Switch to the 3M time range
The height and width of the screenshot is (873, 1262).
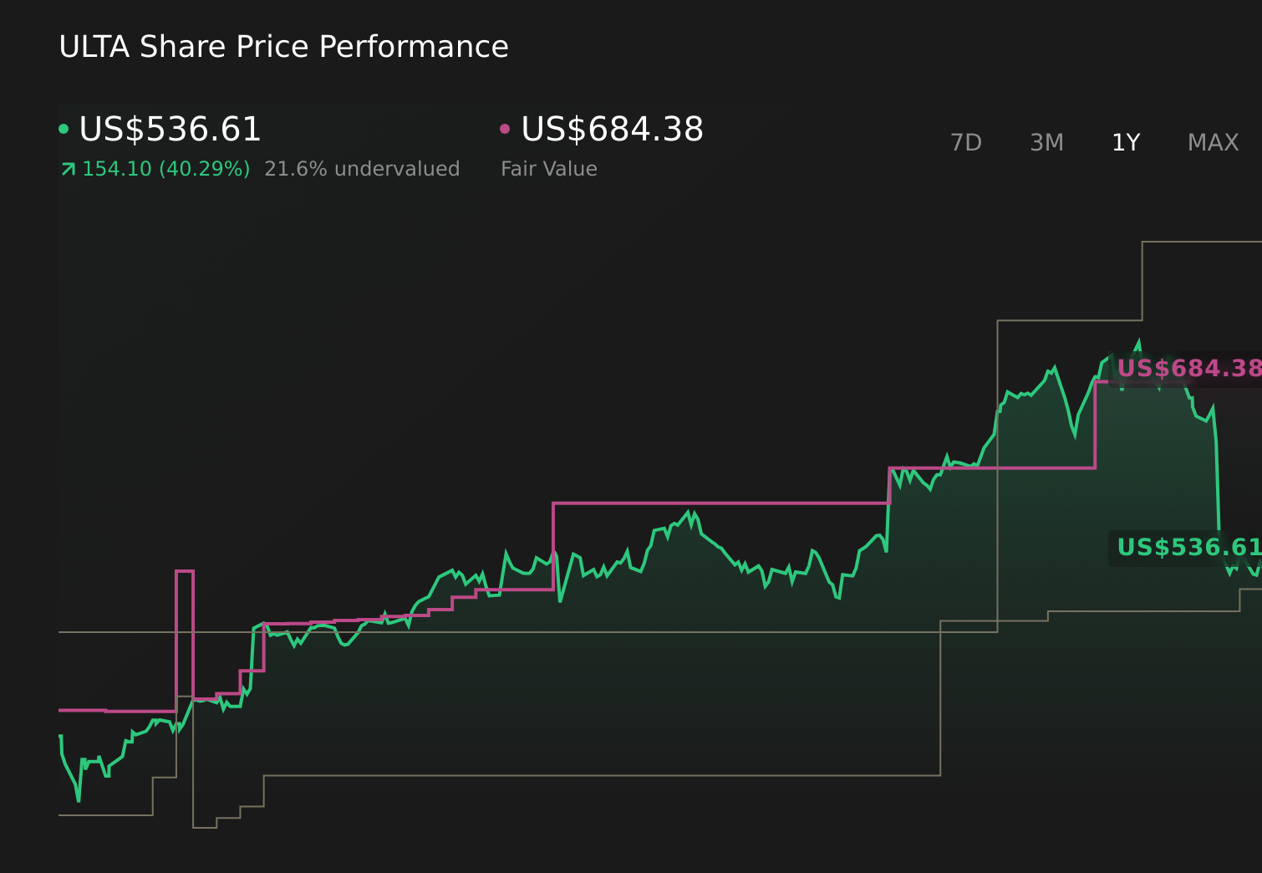click(1046, 142)
